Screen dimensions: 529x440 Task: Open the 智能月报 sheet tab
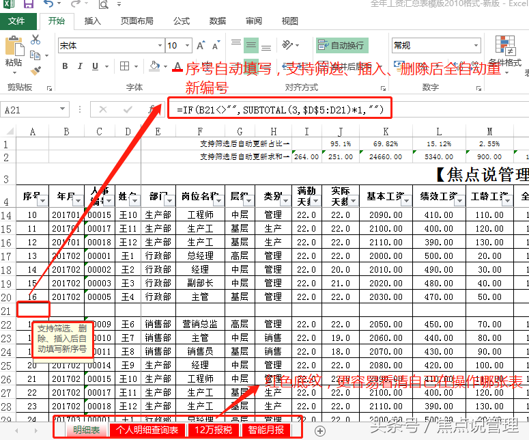click(266, 430)
